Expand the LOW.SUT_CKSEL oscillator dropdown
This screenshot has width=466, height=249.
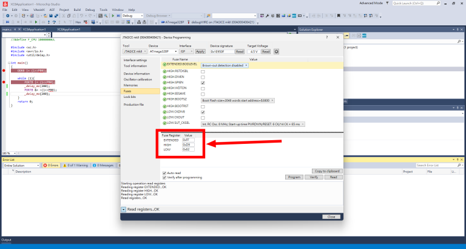(253, 124)
